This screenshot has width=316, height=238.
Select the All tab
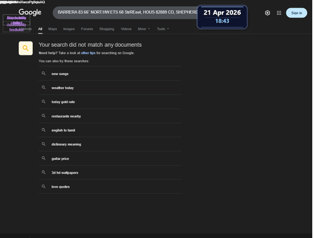(x=40, y=29)
